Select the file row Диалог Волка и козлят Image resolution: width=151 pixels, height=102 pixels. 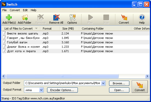point(75,47)
